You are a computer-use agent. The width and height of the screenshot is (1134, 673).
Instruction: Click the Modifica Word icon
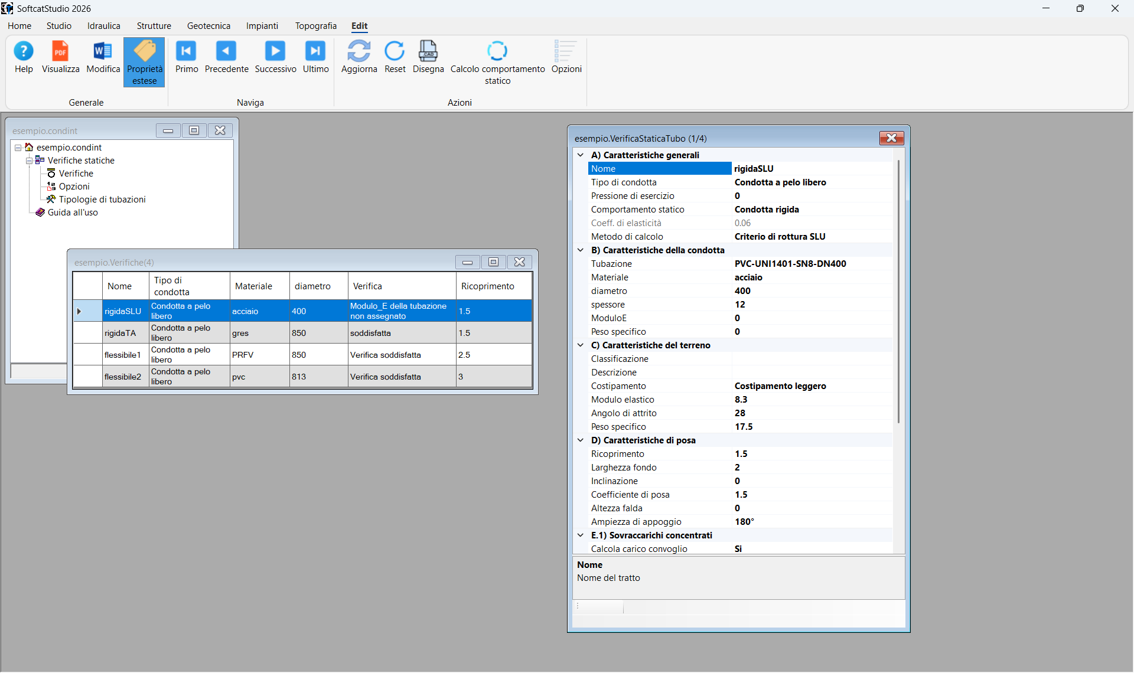pos(103,51)
